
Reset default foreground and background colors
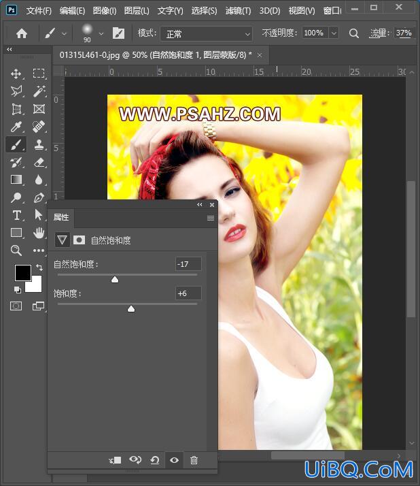click(x=18, y=290)
